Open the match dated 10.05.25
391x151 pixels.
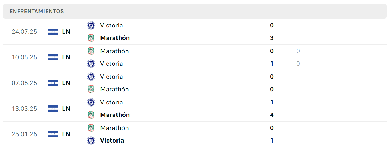[195, 57]
